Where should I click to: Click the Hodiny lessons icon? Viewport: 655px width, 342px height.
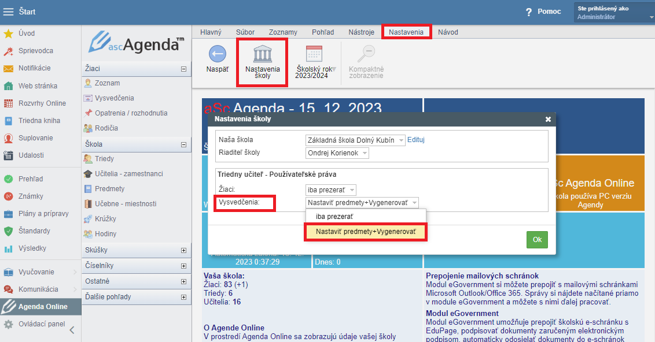(x=88, y=234)
